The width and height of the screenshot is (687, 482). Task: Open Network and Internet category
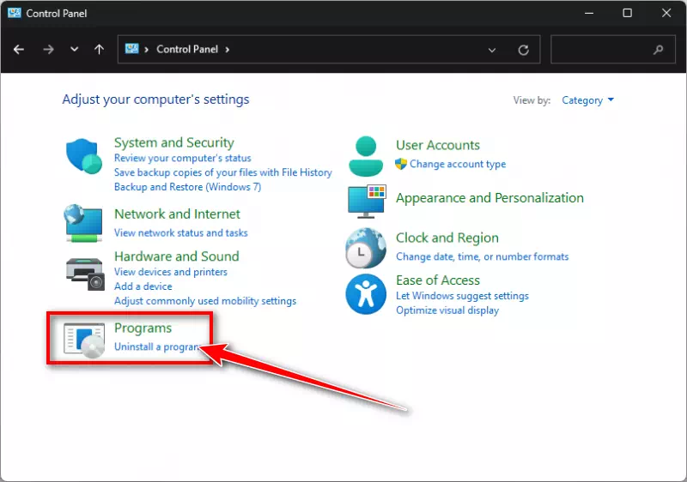(x=177, y=214)
